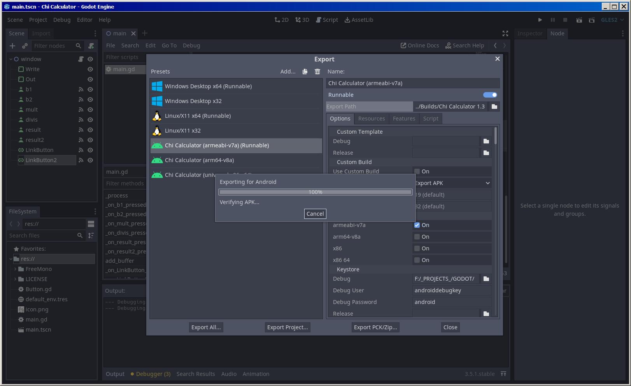Uncheck armeabi-v7a architecture
This screenshot has width=631, height=386.
coord(417,225)
